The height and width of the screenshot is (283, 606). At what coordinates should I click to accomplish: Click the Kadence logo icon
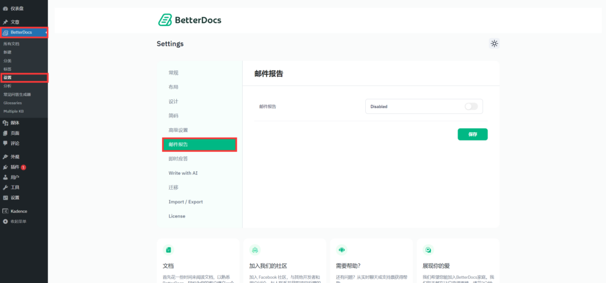click(x=5, y=211)
